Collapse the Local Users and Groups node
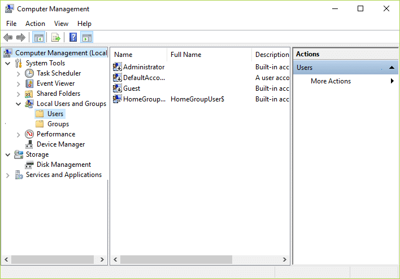 point(19,104)
